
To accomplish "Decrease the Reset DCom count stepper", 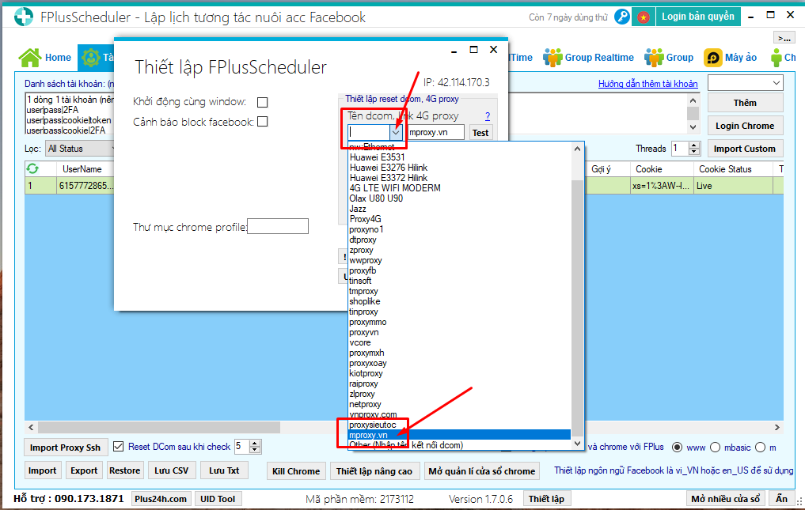I will point(255,450).
